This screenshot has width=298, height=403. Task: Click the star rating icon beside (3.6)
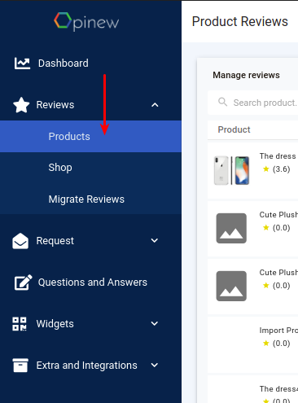click(266, 169)
